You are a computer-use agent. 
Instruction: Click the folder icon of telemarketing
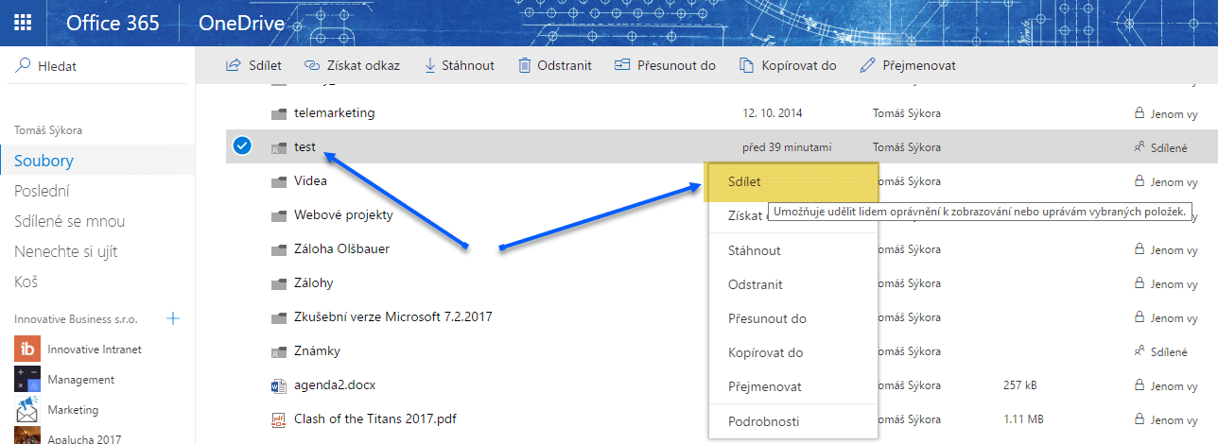(x=278, y=113)
